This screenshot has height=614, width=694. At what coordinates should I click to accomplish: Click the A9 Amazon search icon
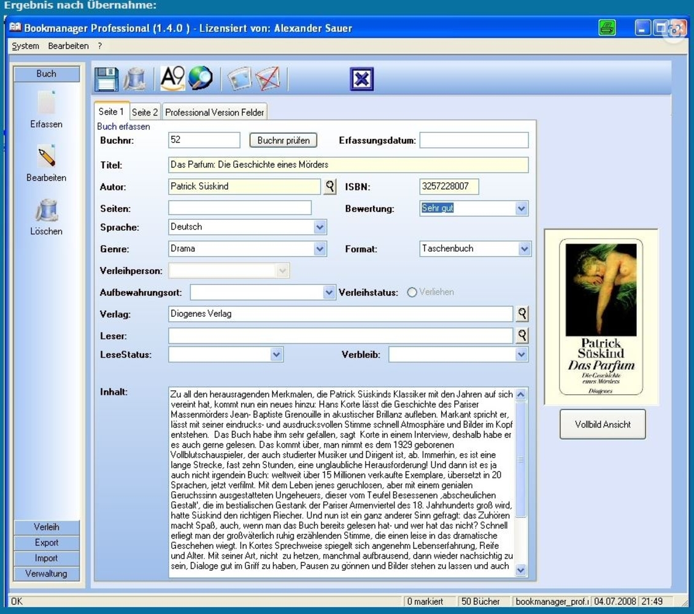(x=172, y=79)
